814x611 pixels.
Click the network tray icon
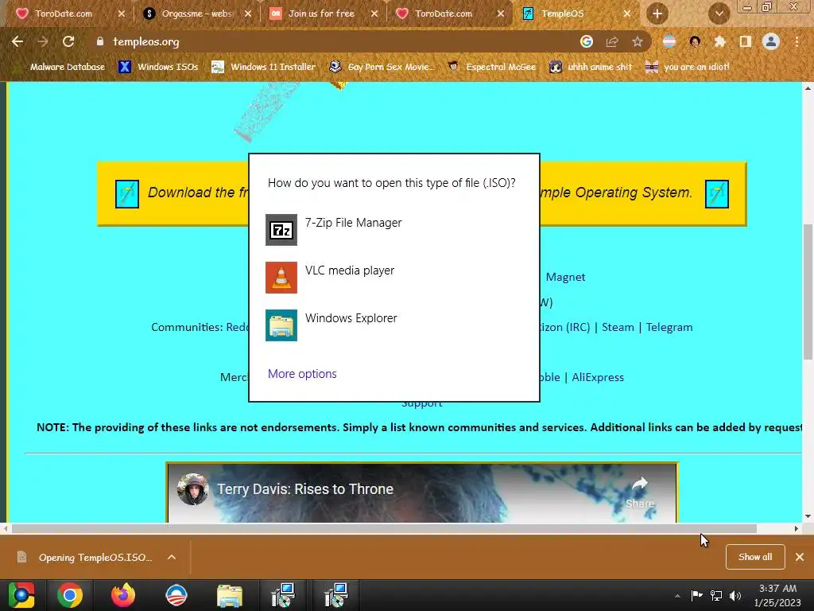pos(716,596)
